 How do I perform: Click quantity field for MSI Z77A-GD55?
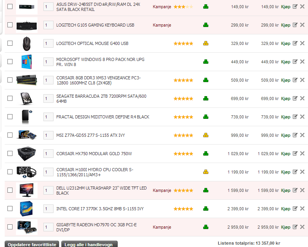pos(48,135)
